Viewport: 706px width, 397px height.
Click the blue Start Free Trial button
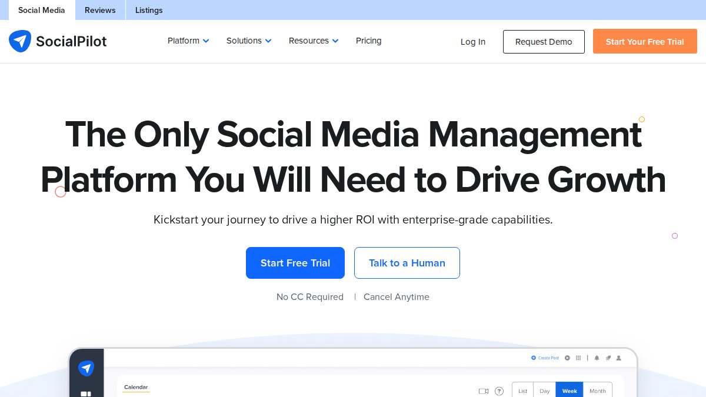coord(295,263)
